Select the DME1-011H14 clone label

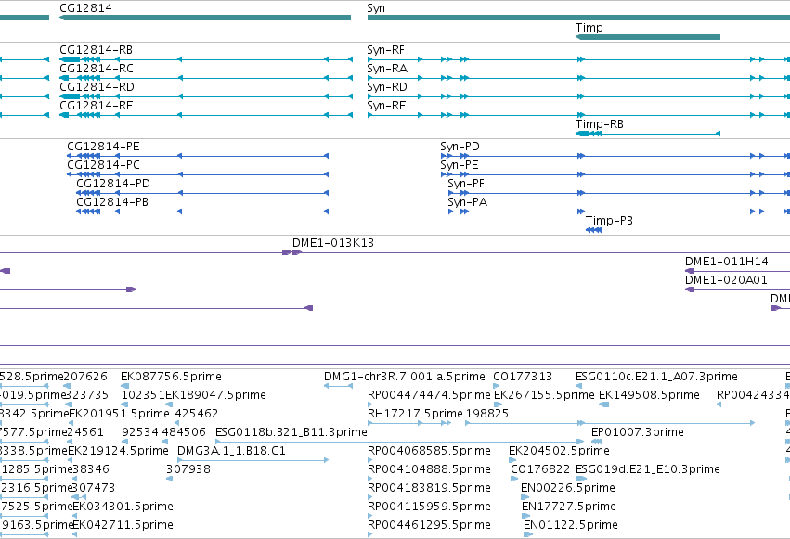click(727, 262)
